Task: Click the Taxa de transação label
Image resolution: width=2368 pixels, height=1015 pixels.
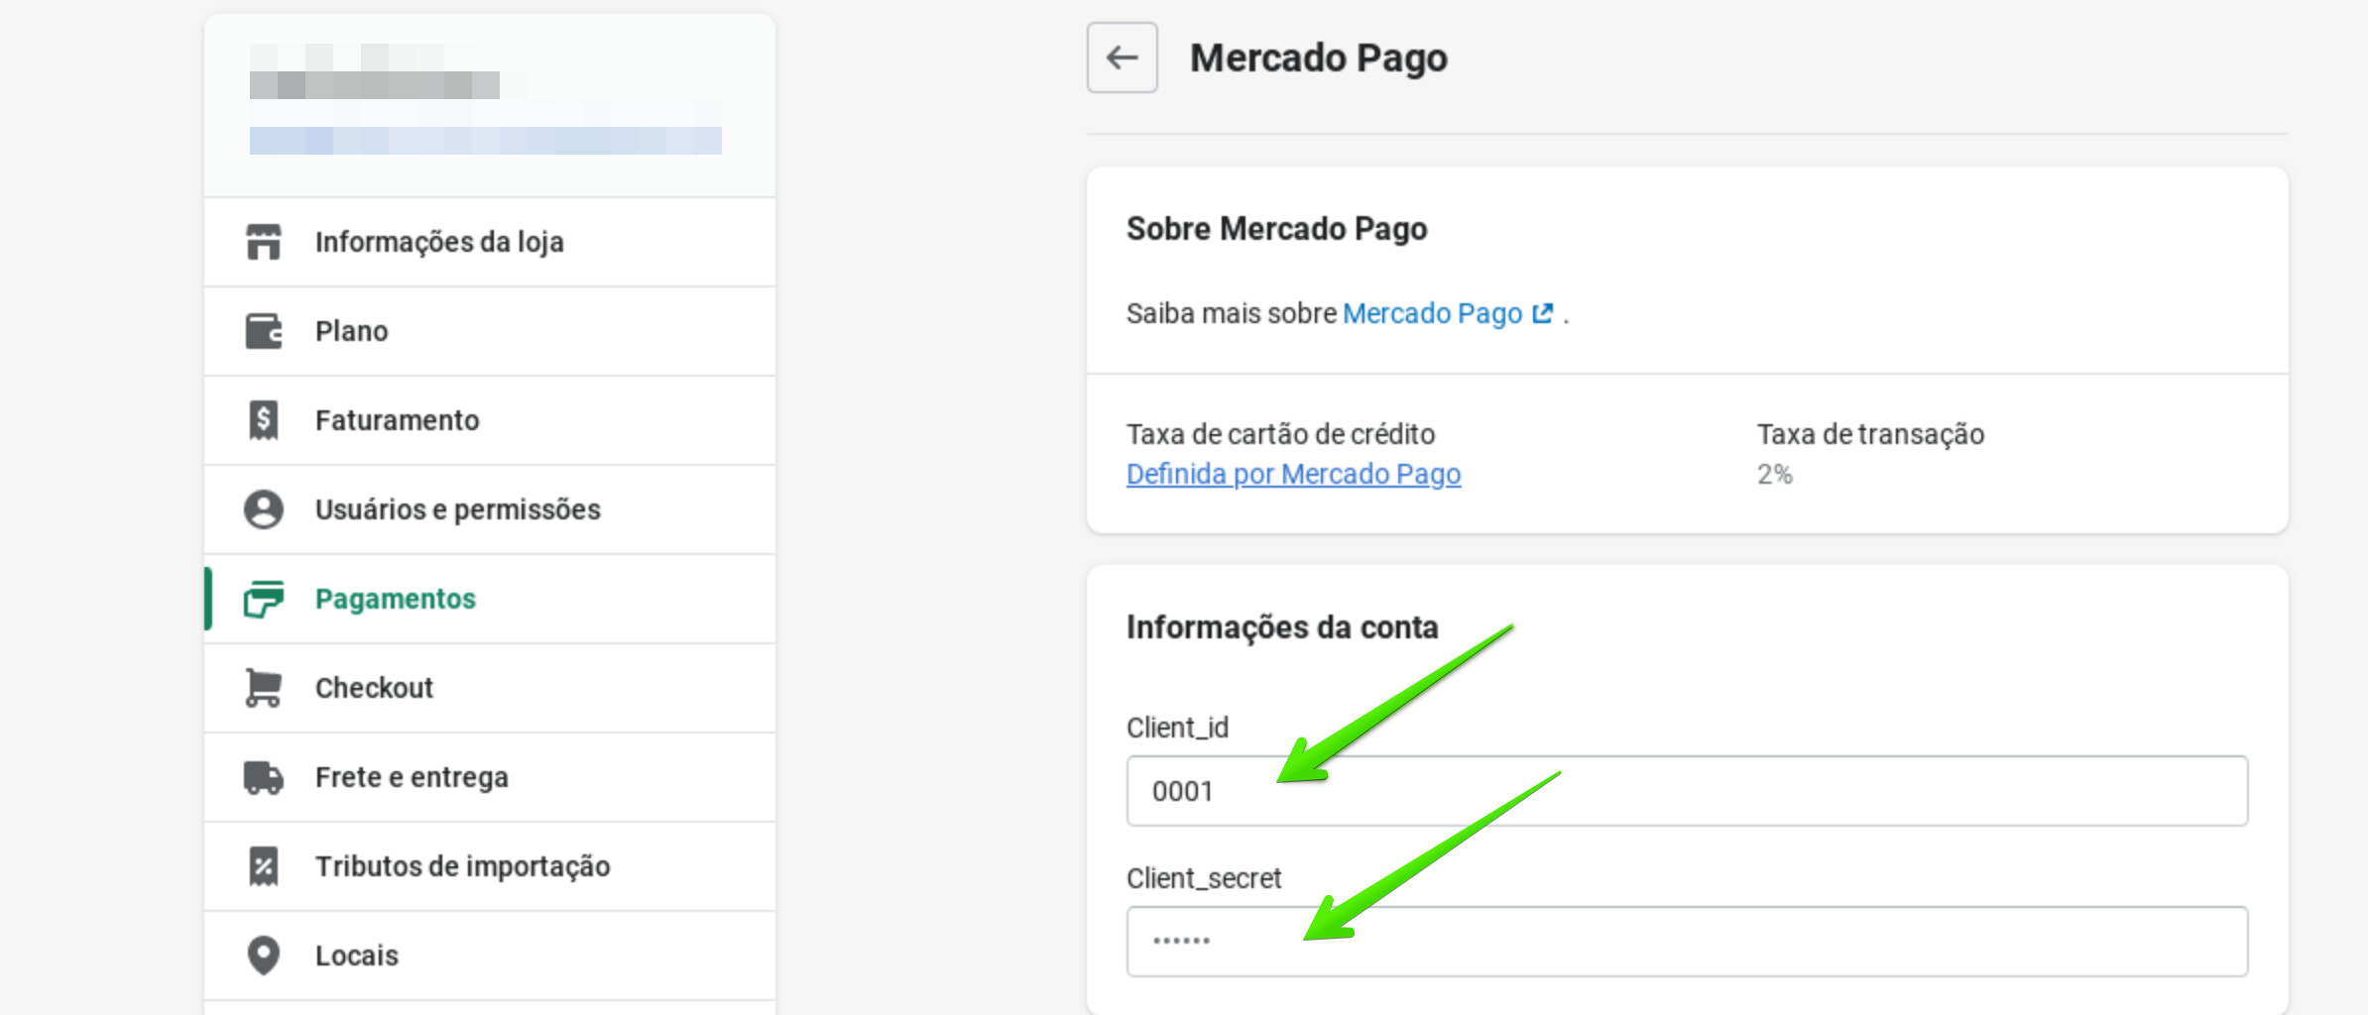Action: click(x=1871, y=434)
